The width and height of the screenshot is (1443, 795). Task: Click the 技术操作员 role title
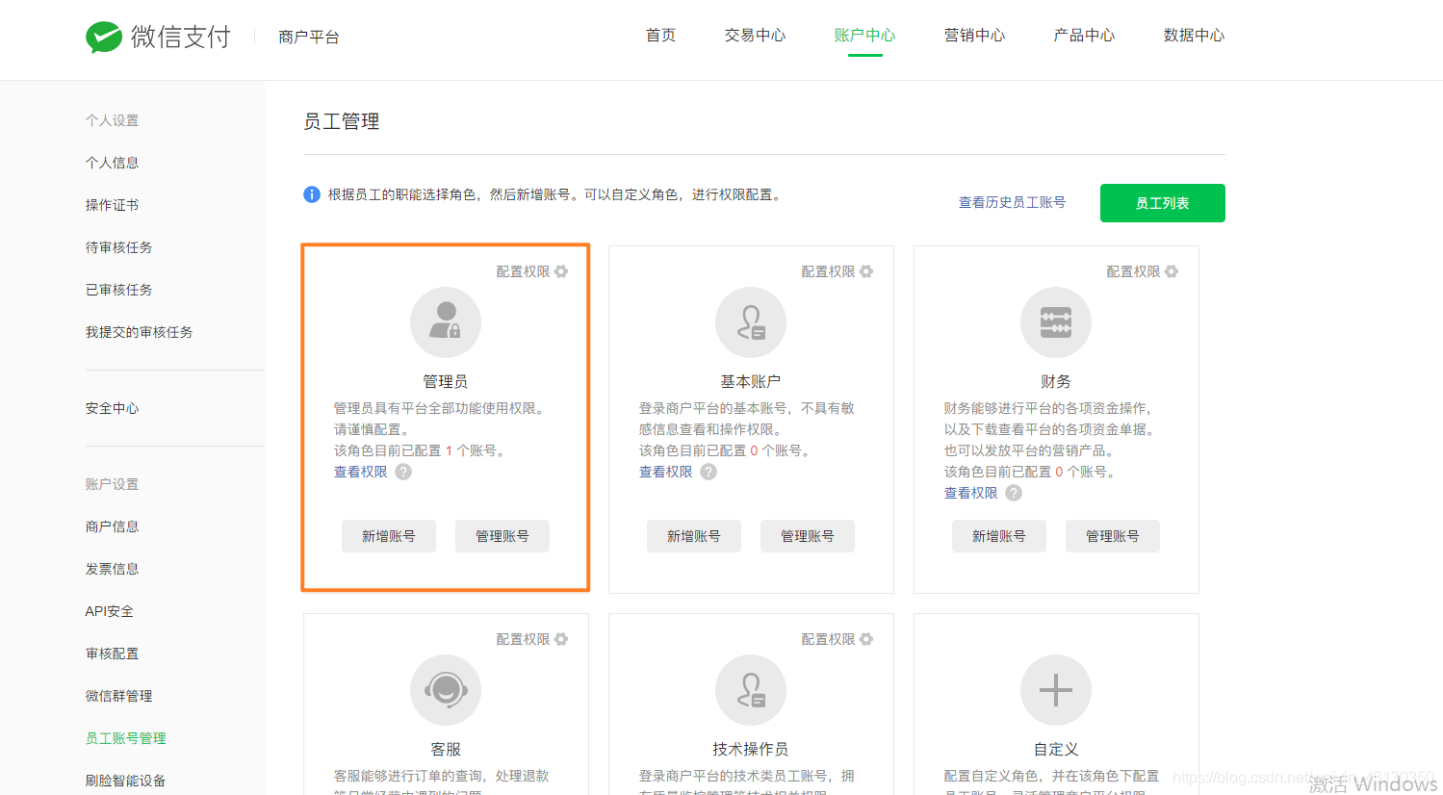pos(751,749)
